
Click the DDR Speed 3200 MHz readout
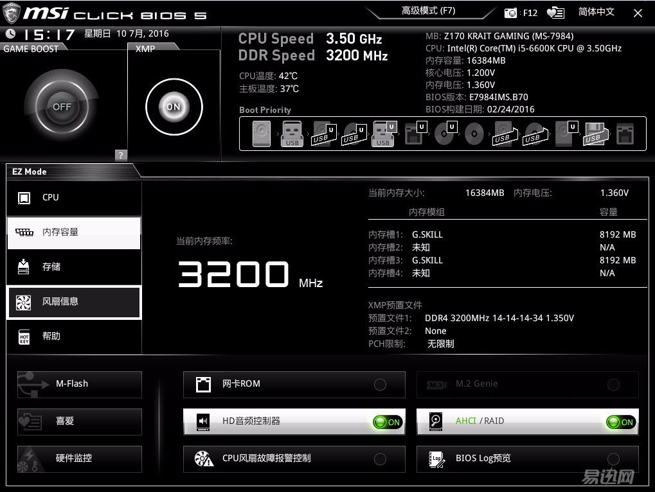(x=313, y=55)
